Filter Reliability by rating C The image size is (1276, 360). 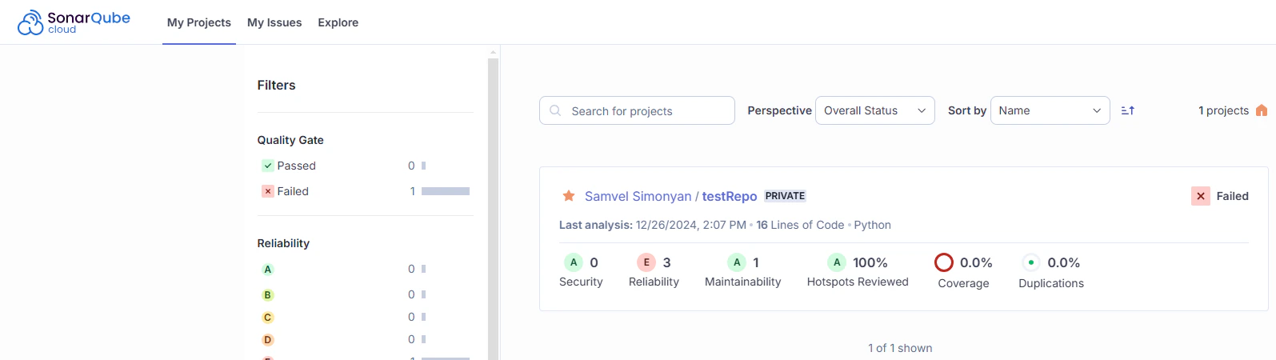[x=268, y=318]
